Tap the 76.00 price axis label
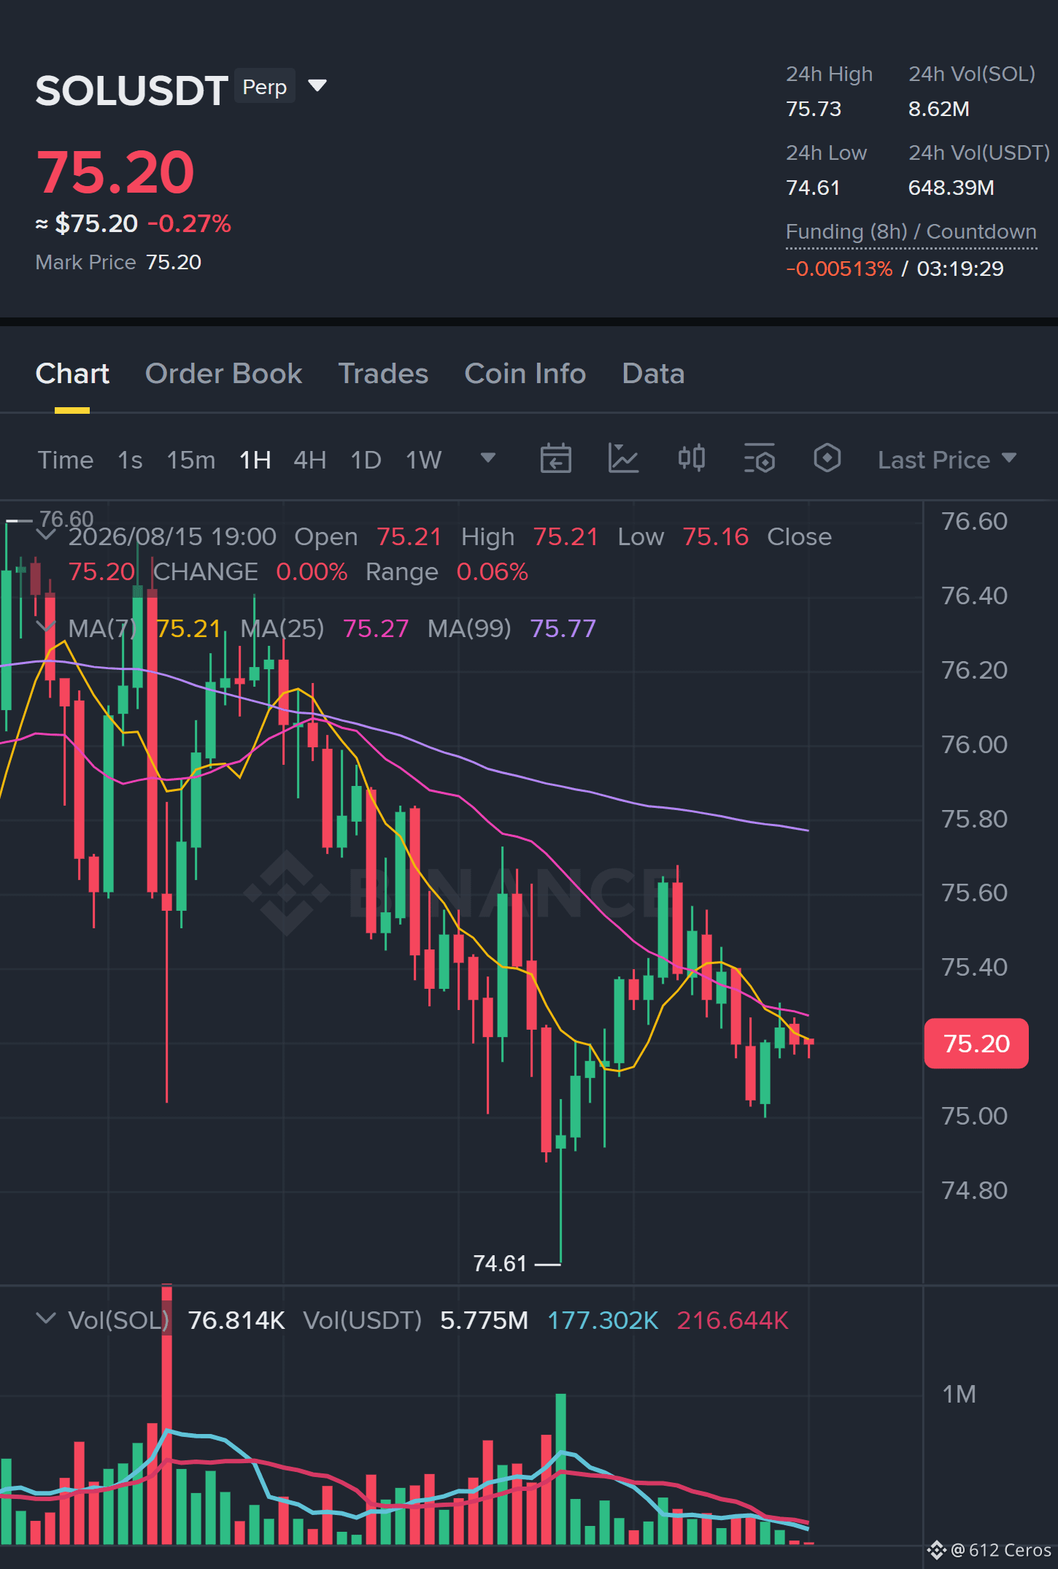 click(x=974, y=744)
